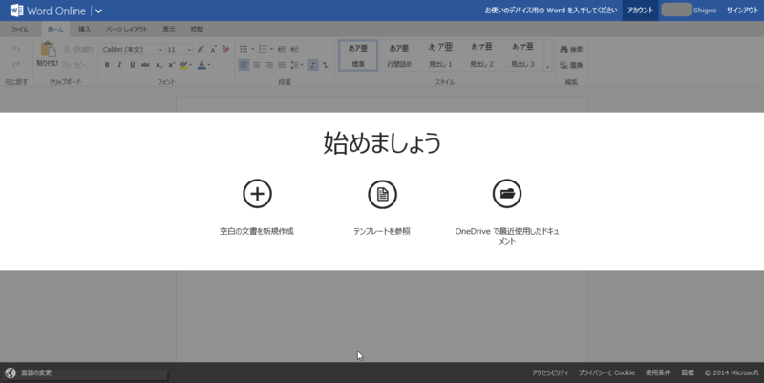Click the justify alignment icon
Screen dimensions: 764x383
(282, 65)
